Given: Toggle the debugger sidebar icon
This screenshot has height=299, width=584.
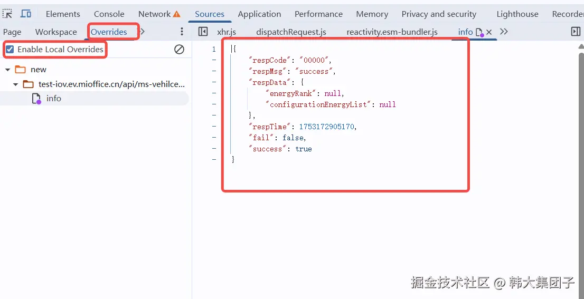Looking at the screenshot, I should point(576,32).
